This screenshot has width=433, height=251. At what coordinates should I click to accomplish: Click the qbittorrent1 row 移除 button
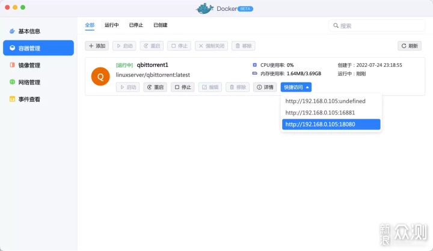pos(238,87)
